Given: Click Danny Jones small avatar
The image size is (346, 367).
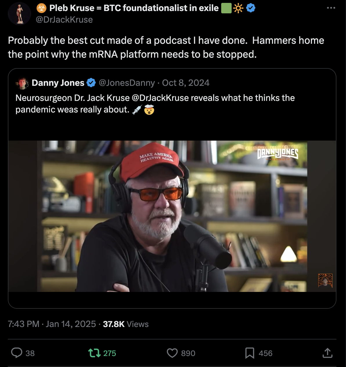Looking at the screenshot, I should (x=22, y=83).
